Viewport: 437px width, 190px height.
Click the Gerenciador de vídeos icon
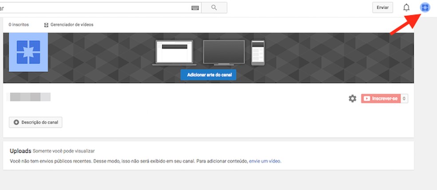46,25
